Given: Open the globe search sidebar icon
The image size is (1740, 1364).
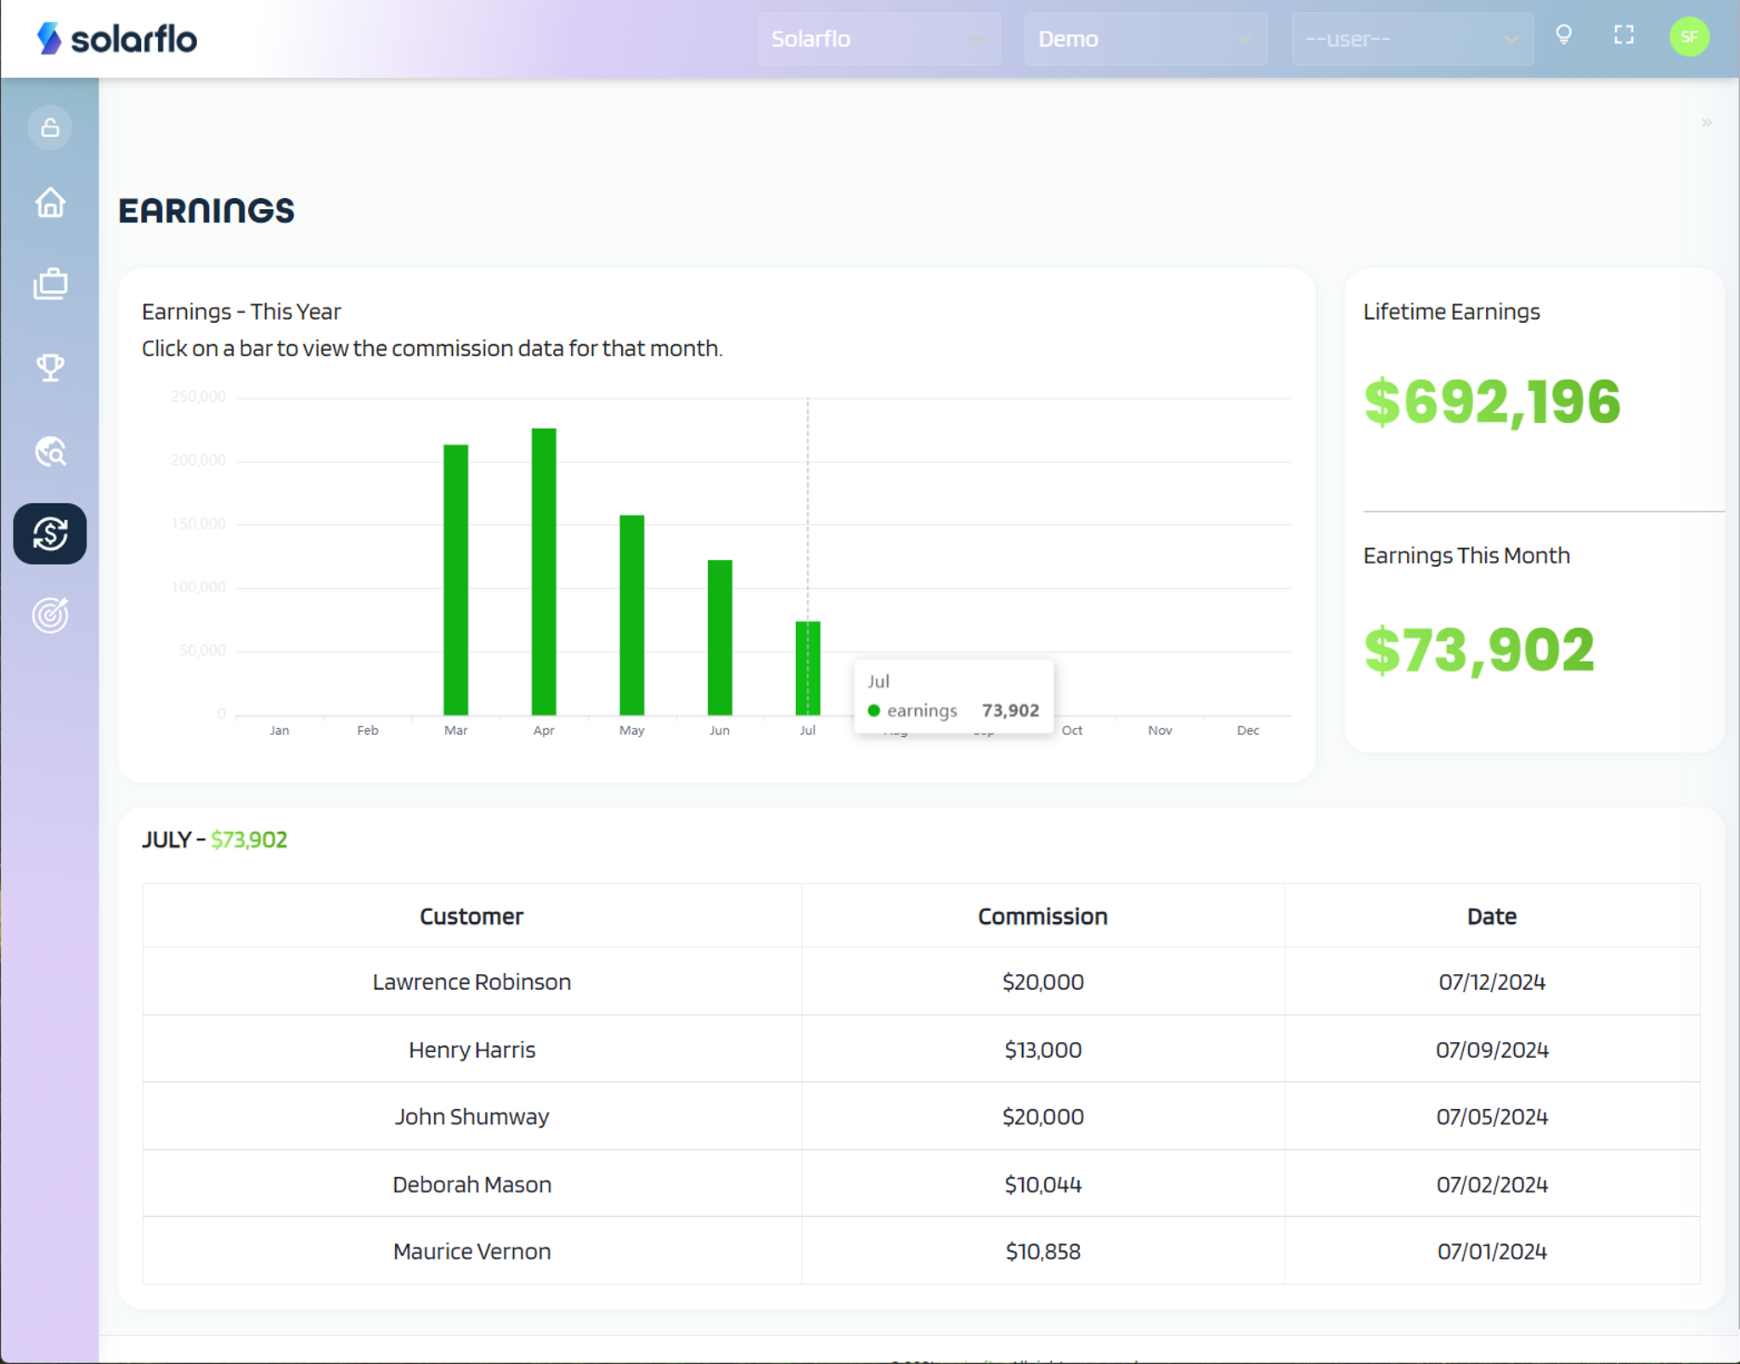Looking at the screenshot, I should 50,451.
